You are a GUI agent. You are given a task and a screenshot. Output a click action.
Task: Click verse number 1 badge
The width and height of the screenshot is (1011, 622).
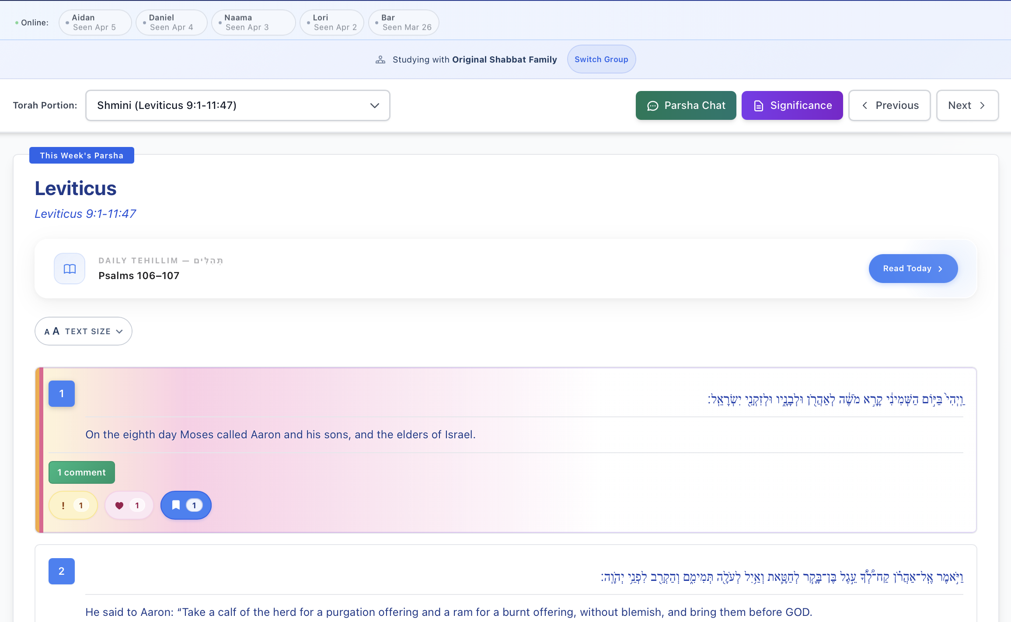pyautogui.click(x=62, y=394)
